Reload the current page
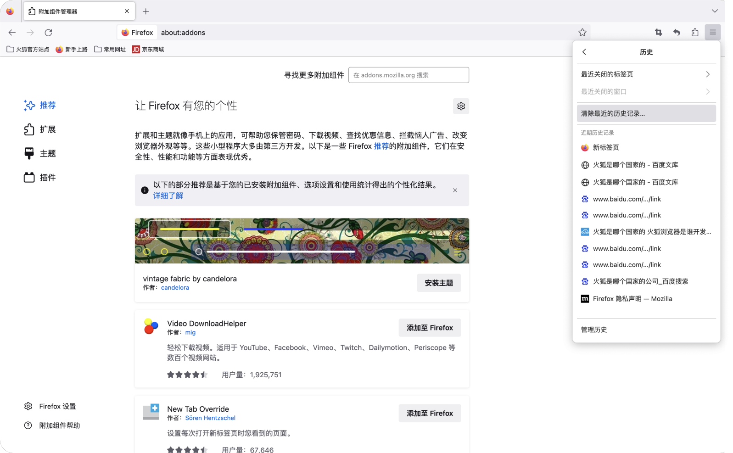 click(x=48, y=32)
